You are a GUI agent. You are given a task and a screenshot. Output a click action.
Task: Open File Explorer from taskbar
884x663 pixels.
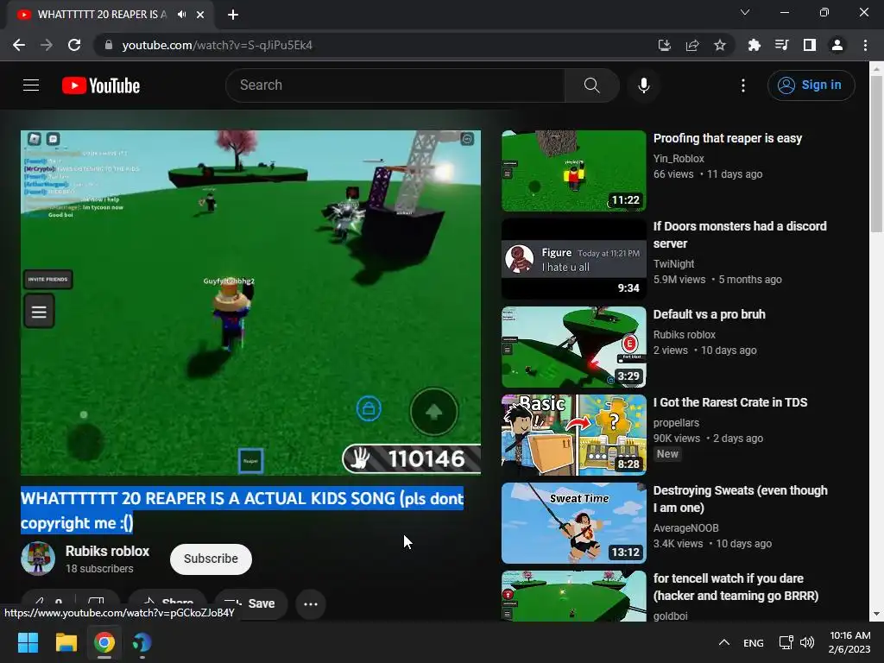tap(66, 642)
